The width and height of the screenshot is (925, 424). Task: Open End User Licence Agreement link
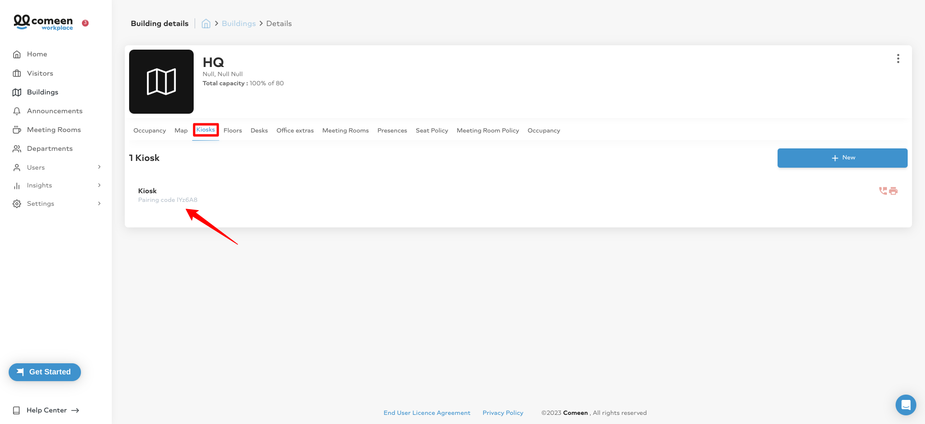pyautogui.click(x=427, y=413)
